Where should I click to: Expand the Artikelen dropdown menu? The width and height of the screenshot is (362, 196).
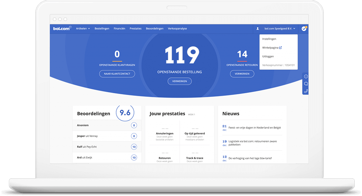point(83,29)
